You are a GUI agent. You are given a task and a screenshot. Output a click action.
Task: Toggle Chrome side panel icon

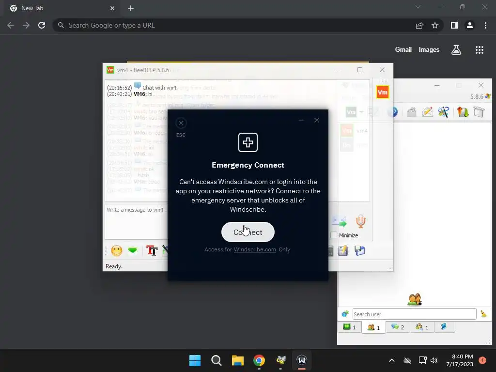(454, 25)
